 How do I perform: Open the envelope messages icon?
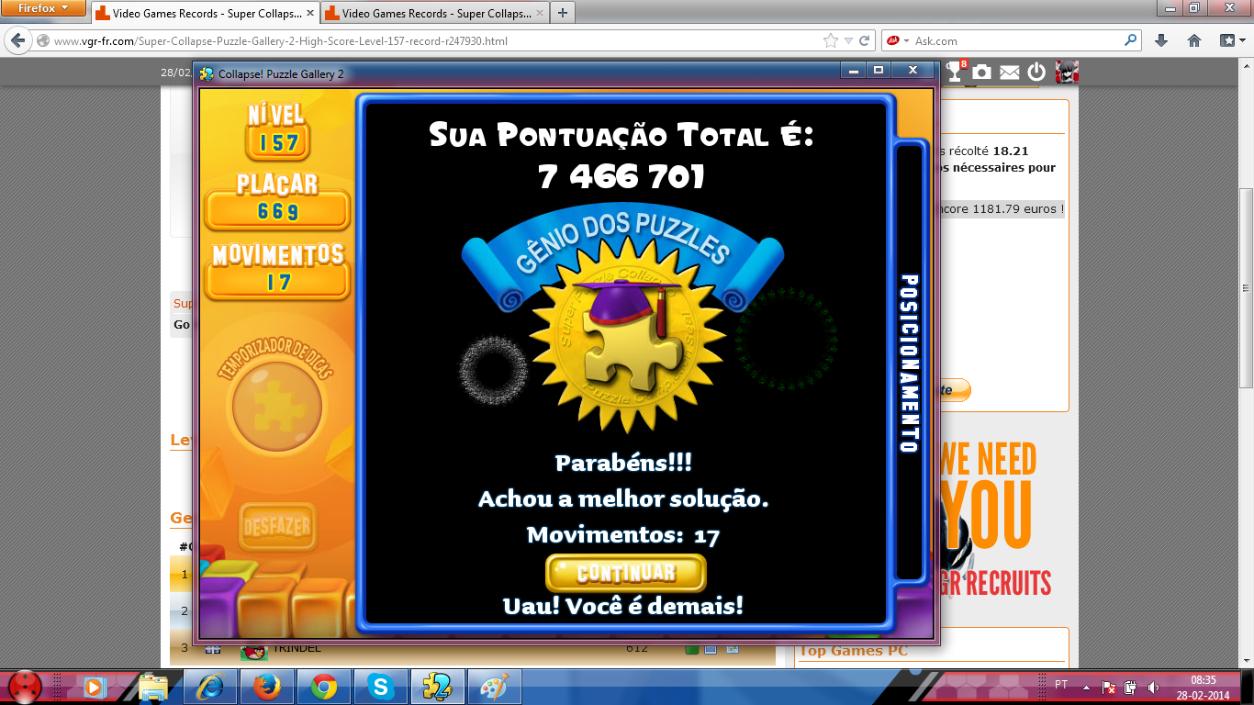pos(1009,72)
